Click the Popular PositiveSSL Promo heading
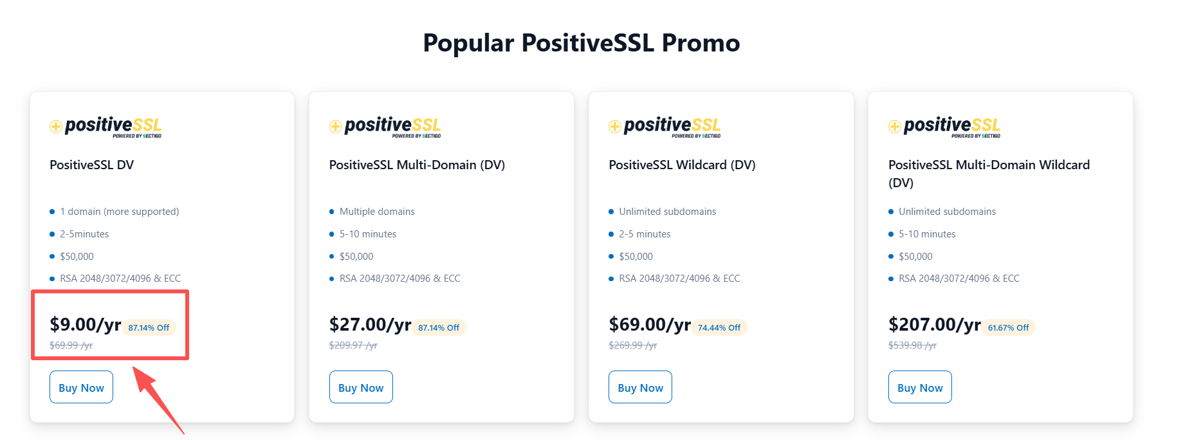Viewport: 1183px width, 440px height. 582,43
